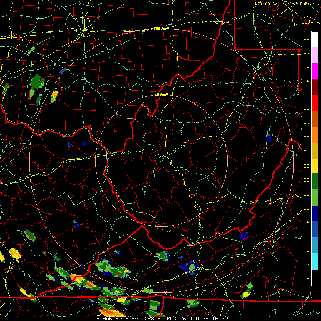Click the "50 NMI" range ring label
The image size is (321, 321).
(x=161, y=95)
